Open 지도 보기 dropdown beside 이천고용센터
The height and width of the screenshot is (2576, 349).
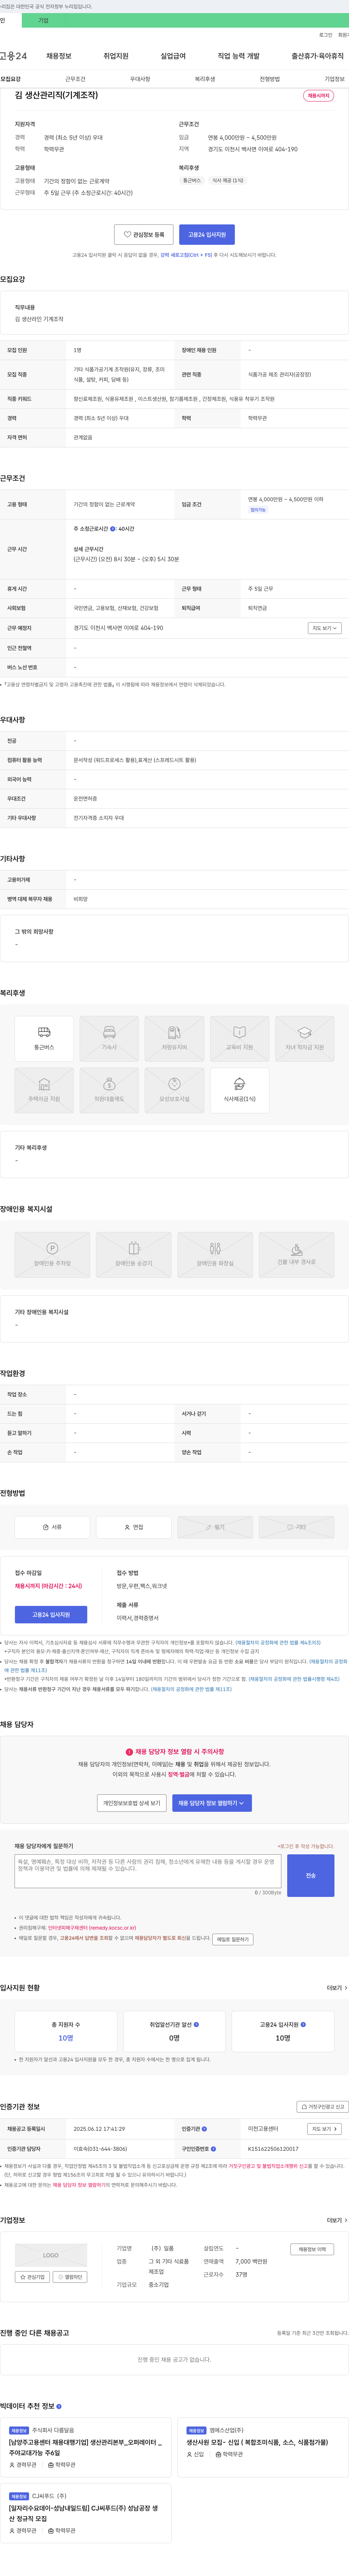[x=325, y=2129]
